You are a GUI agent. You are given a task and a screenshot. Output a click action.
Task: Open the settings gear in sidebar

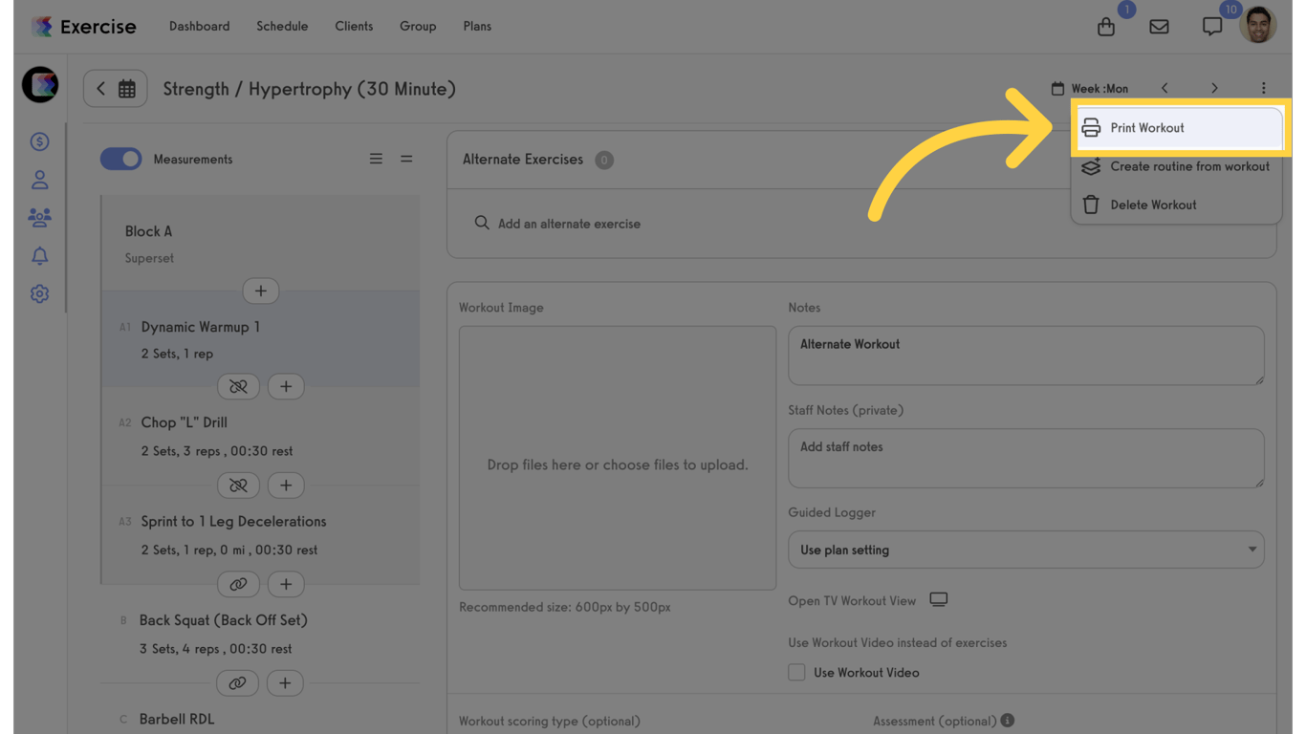pyautogui.click(x=39, y=294)
